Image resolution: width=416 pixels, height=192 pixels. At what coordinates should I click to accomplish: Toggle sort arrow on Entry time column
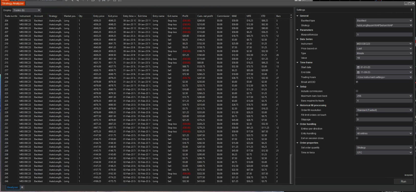click(135, 16)
